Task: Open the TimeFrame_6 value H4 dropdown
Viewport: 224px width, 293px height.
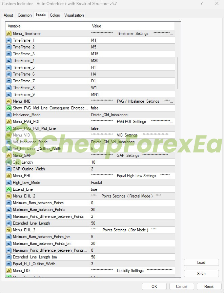Action: coord(133,74)
